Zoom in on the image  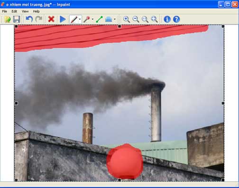click(x=127, y=19)
